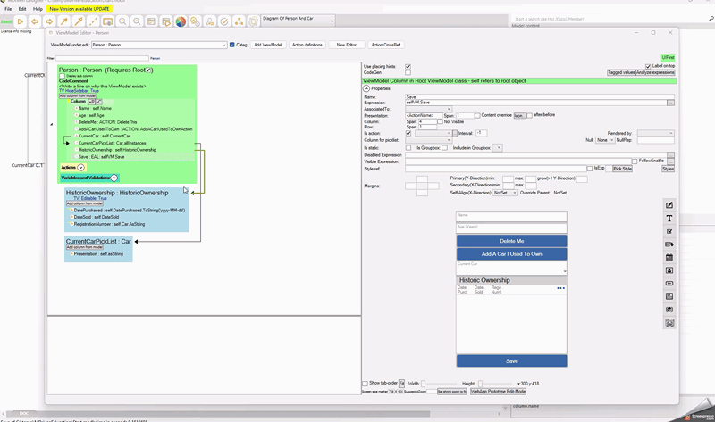Click the Analyze expressions button
The width and height of the screenshot is (715, 422).
pos(655,72)
